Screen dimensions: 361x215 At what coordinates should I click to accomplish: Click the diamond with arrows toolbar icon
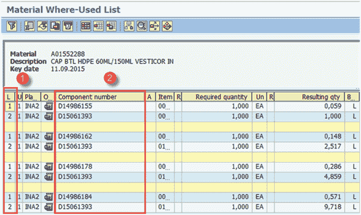coord(167,26)
